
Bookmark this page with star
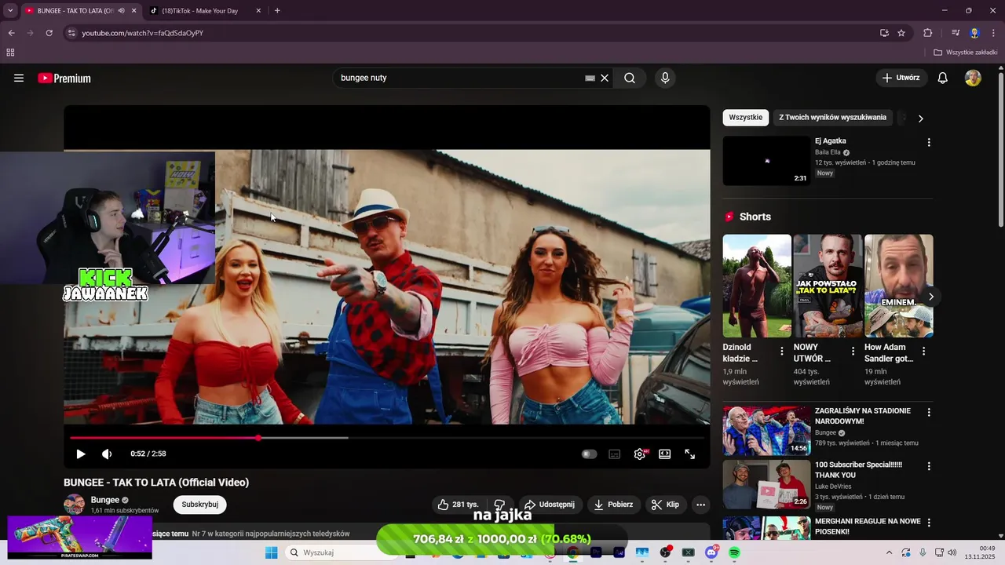point(901,33)
